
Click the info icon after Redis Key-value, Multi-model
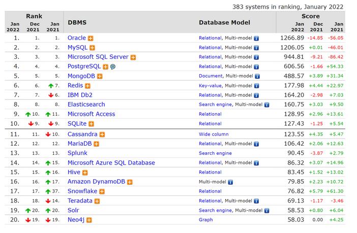pyautogui.click(x=256, y=86)
